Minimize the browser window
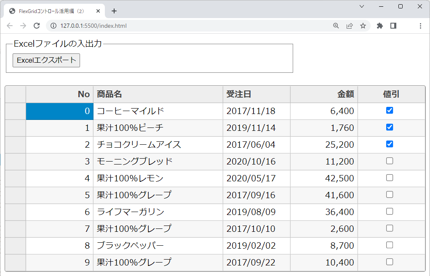The height and width of the screenshot is (276, 430). (x=381, y=6)
